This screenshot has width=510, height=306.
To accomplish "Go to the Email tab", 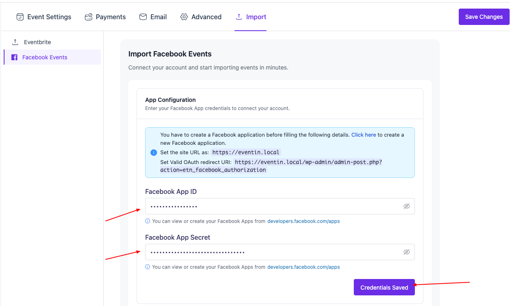I will (158, 17).
